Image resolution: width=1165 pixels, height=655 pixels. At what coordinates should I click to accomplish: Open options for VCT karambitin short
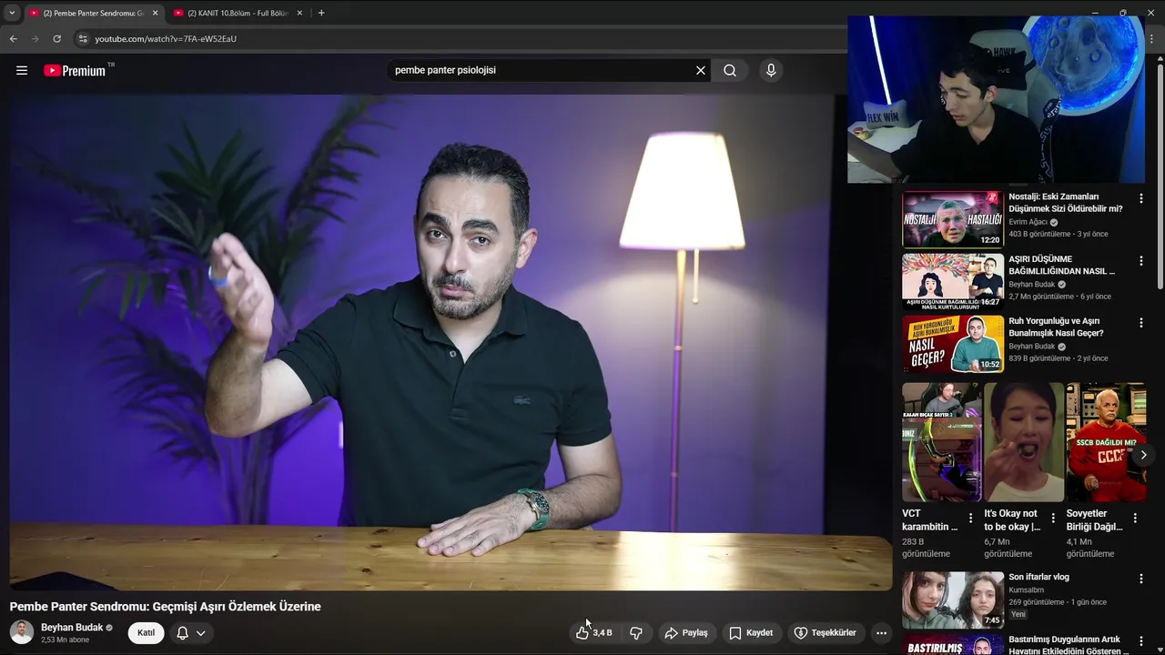pyautogui.click(x=970, y=518)
